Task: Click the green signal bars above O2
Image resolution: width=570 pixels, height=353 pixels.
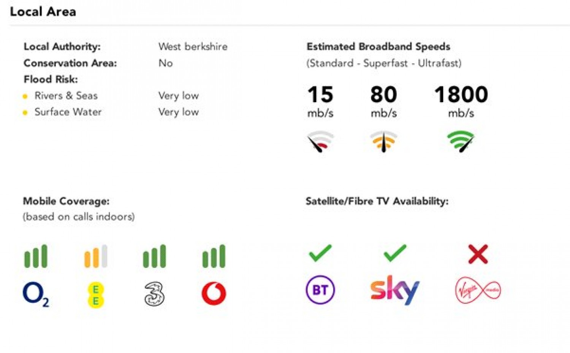Action: [x=36, y=256]
